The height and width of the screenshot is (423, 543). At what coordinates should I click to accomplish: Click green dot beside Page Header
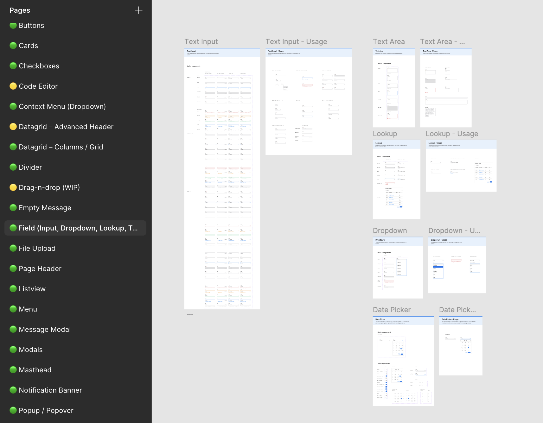[13, 268]
